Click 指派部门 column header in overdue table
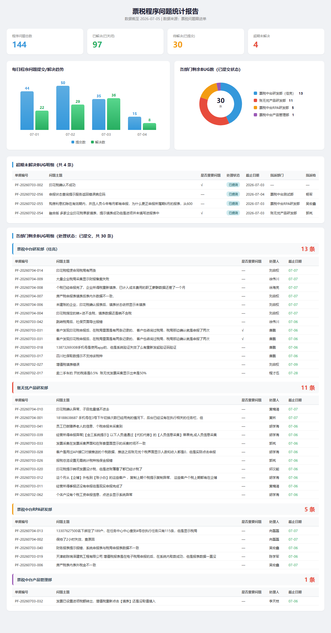Image resolution: width=331 pixels, height=633 pixels. point(277,175)
